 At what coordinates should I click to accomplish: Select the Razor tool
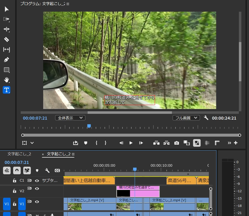click(7, 39)
